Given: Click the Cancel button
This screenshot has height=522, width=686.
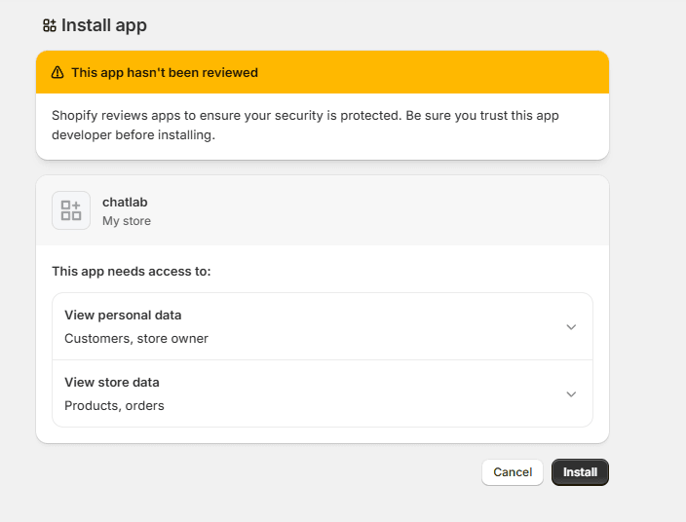Looking at the screenshot, I should tap(513, 472).
